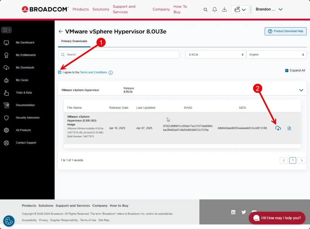Open the notifications bell icon
This screenshot has height=229, width=310.
pyautogui.click(x=215, y=10)
